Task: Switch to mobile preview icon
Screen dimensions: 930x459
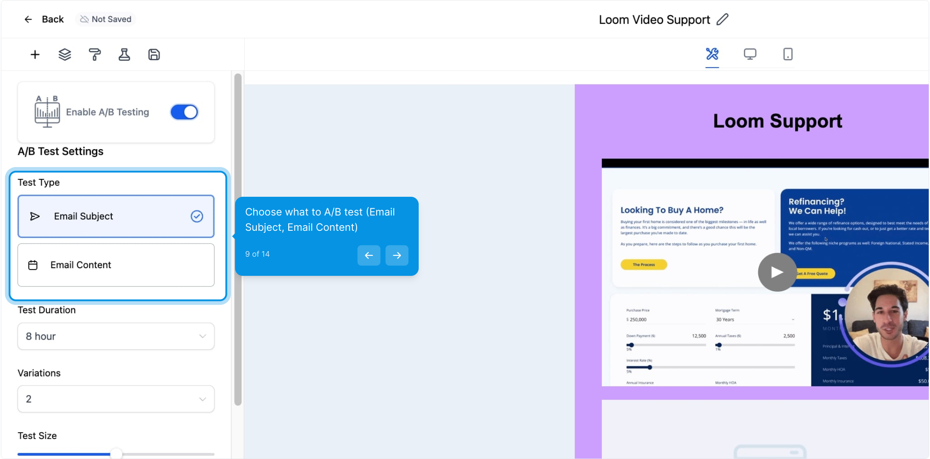Action: pos(788,54)
